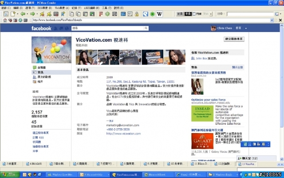Click the new tab page icon

(x=13, y=14)
